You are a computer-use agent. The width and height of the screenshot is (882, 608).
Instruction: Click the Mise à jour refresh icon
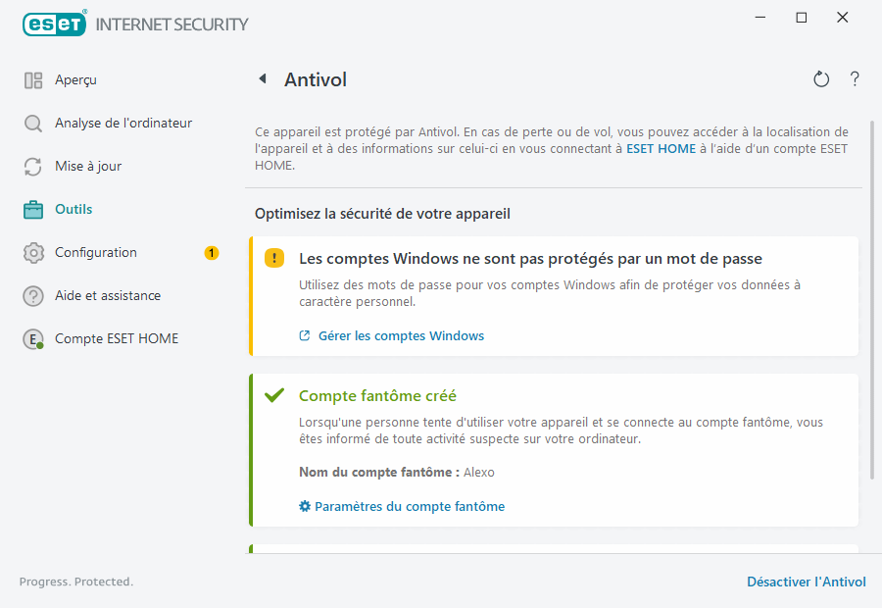point(33,167)
